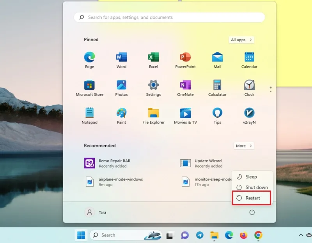Screen dimensions: 312x243
Task: Click the Windows Start button
Action: 81,235
